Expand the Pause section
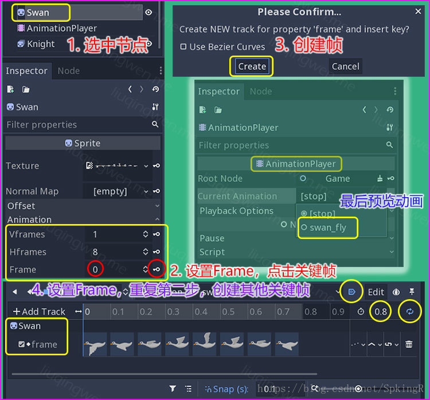Screen dimensions: 430x400 [x=296, y=238]
